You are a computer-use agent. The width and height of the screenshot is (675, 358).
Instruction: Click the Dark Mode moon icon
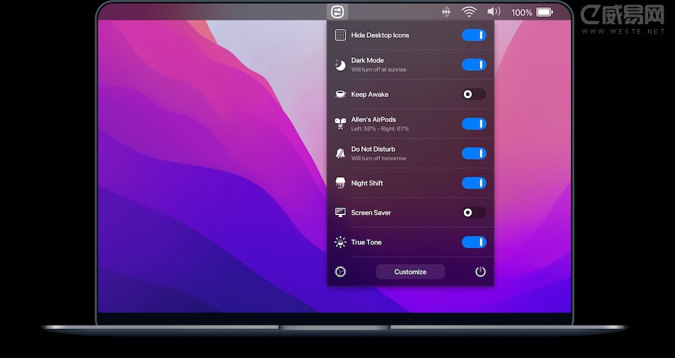(x=341, y=65)
